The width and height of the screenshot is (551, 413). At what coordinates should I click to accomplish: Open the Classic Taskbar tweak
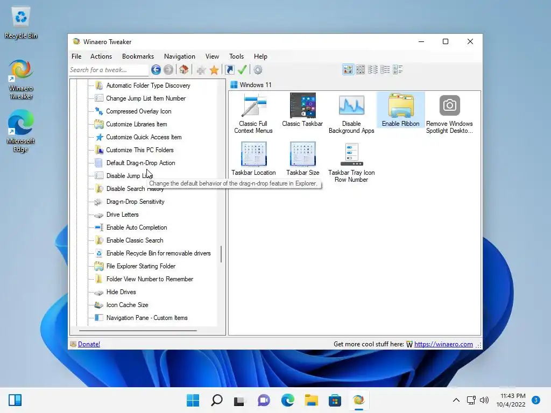coord(302,110)
